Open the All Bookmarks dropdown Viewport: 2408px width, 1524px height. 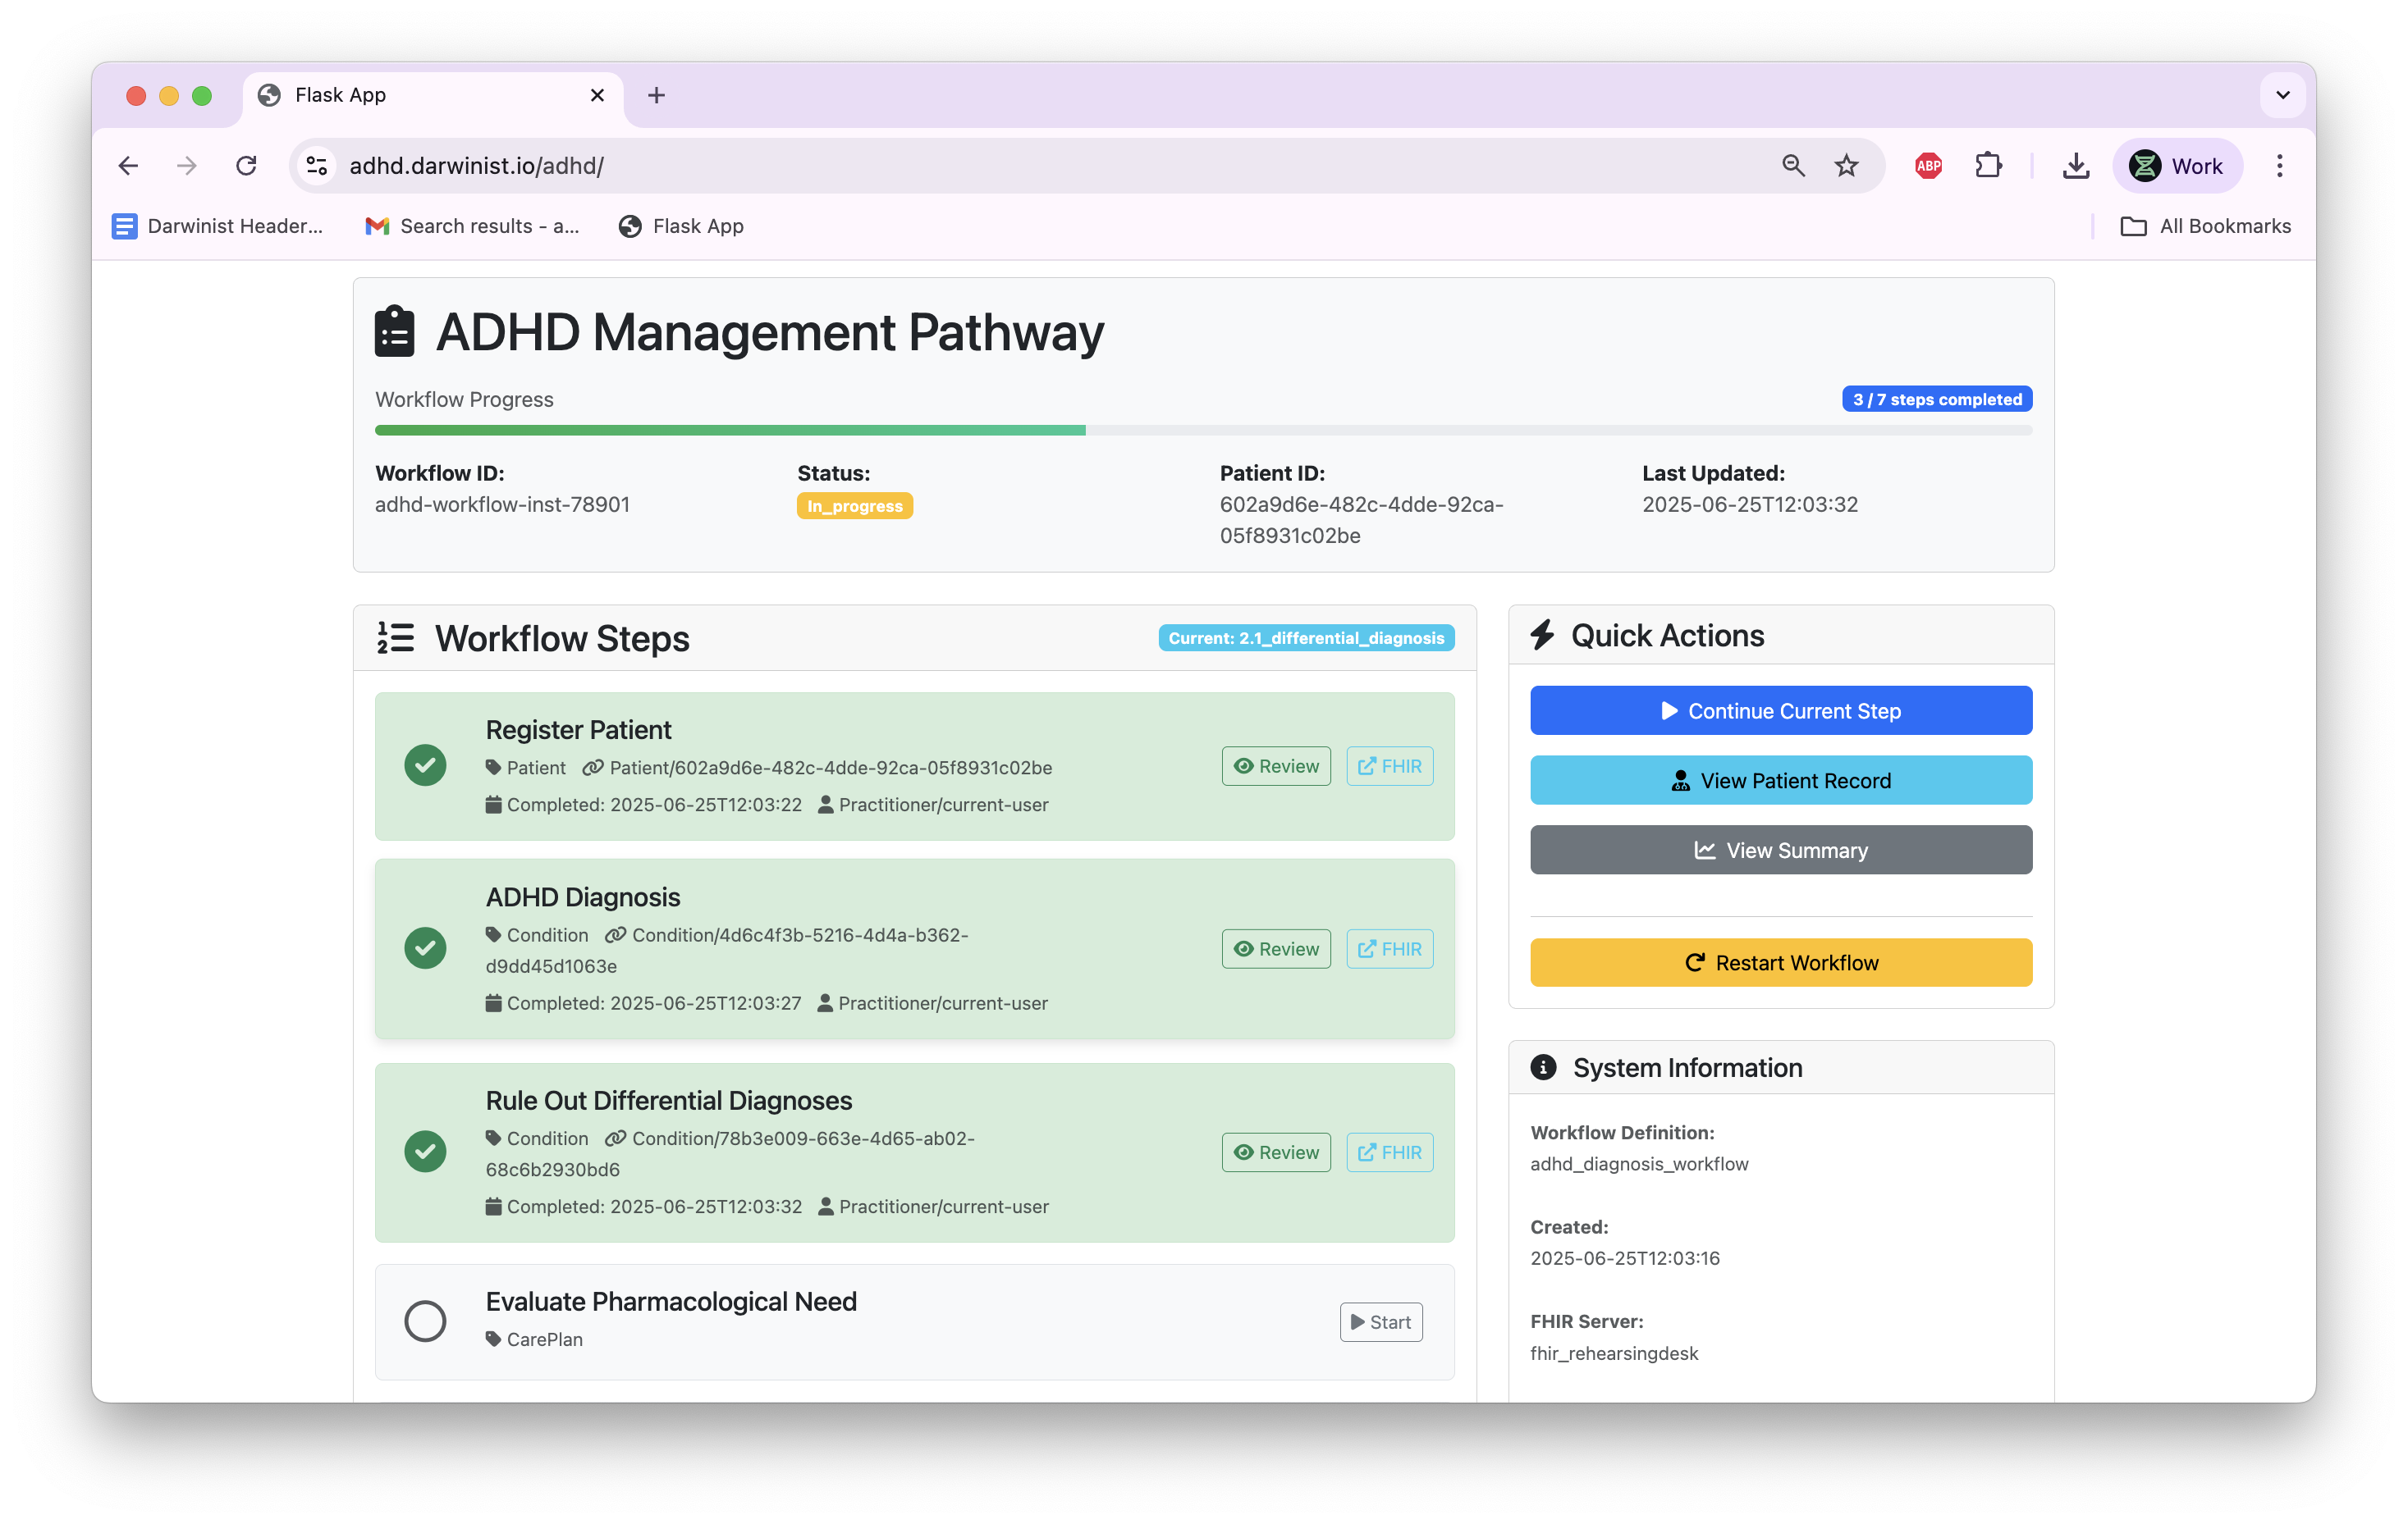point(2206,225)
